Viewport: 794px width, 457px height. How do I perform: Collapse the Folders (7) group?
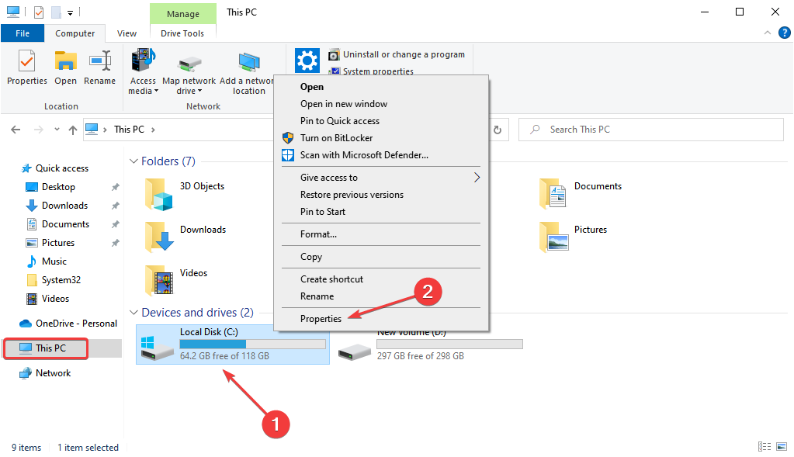[132, 161]
